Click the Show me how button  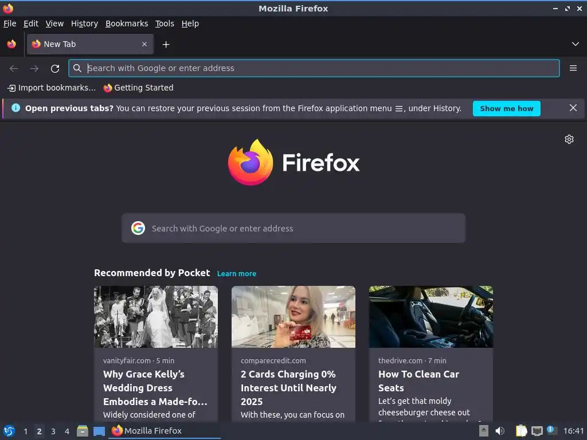click(x=506, y=108)
